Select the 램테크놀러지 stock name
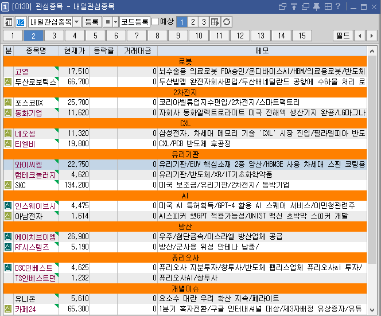This screenshot has width=381, height=316. [36, 175]
